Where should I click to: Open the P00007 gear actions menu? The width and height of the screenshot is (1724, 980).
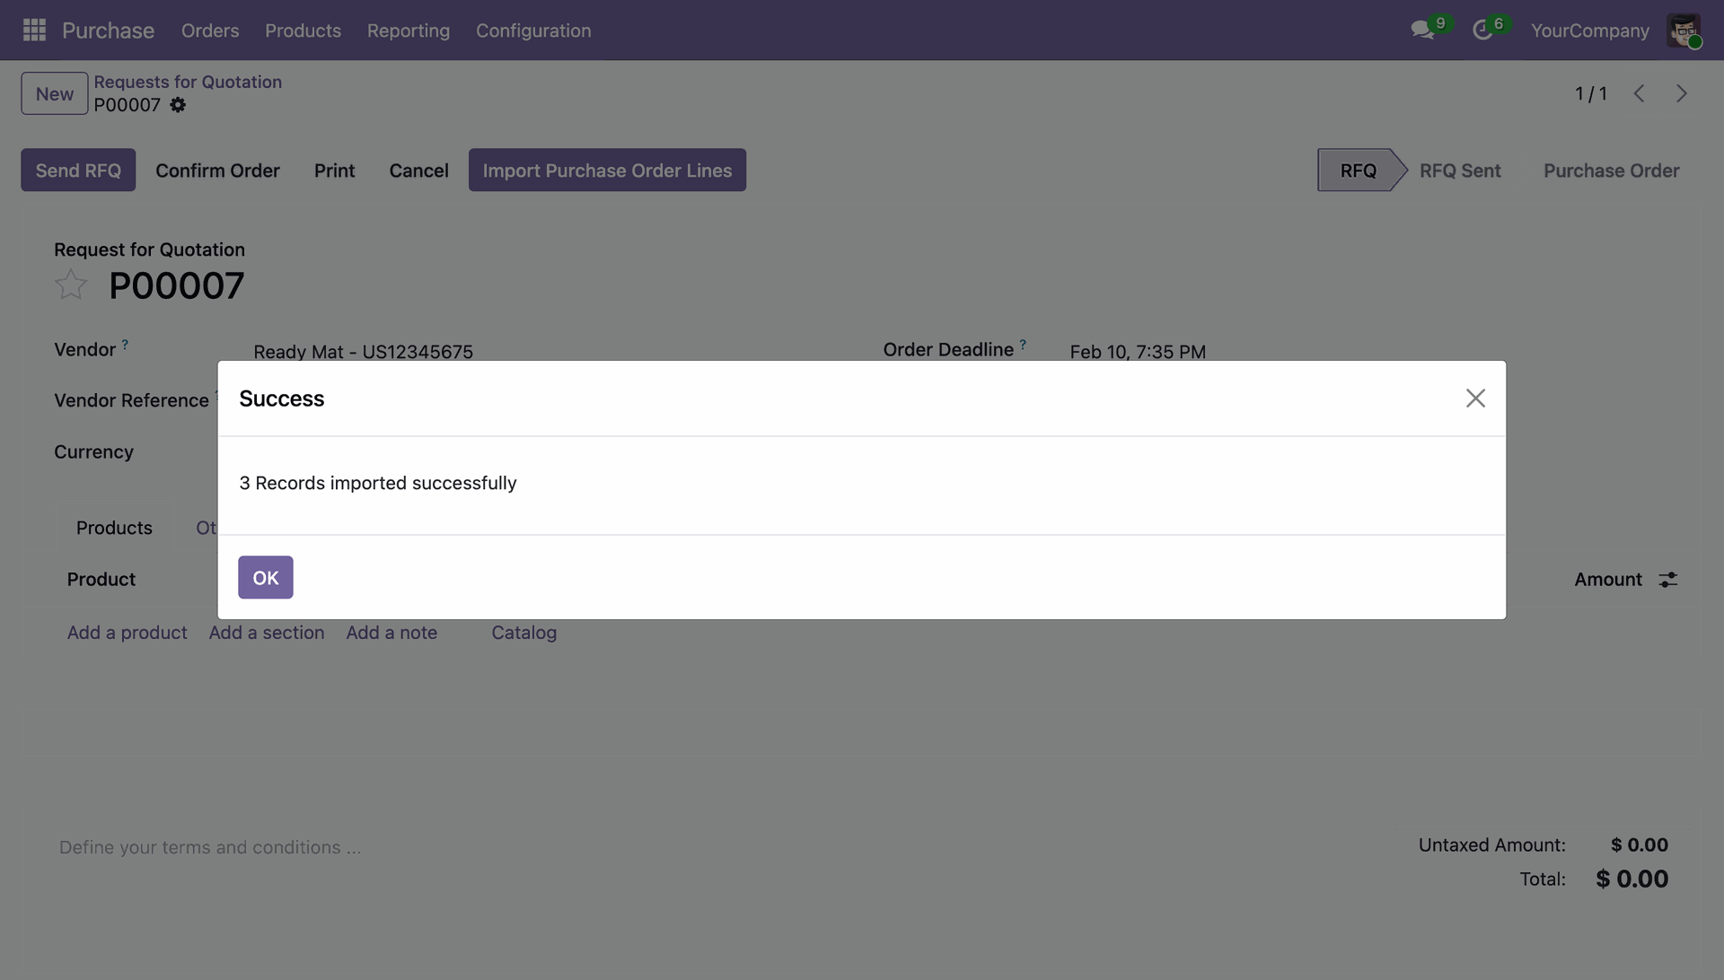[x=178, y=105]
